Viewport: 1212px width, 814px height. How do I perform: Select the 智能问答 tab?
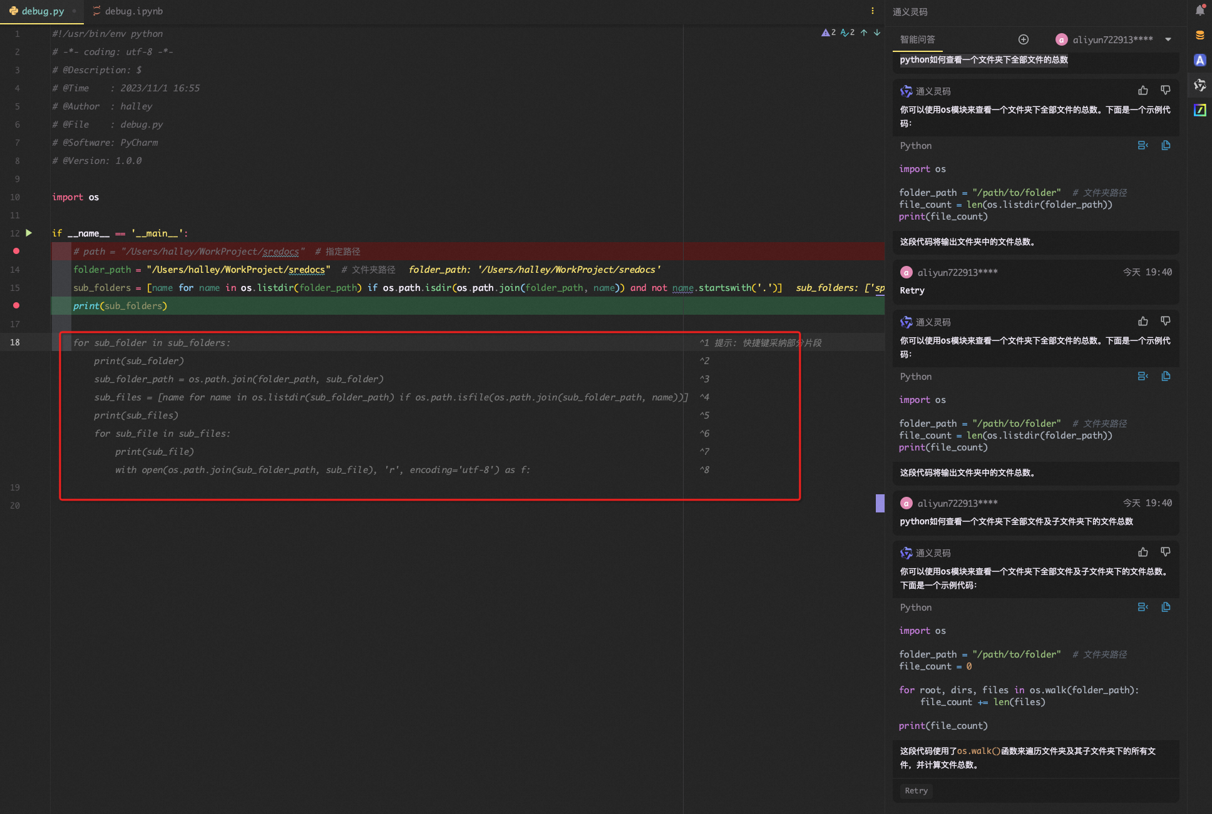click(x=917, y=39)
